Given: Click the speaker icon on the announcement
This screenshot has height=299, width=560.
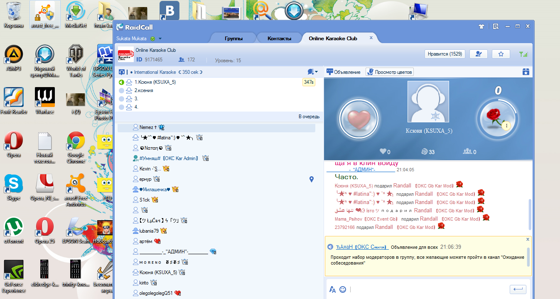Looking at the screenshot, I should 330,247.
